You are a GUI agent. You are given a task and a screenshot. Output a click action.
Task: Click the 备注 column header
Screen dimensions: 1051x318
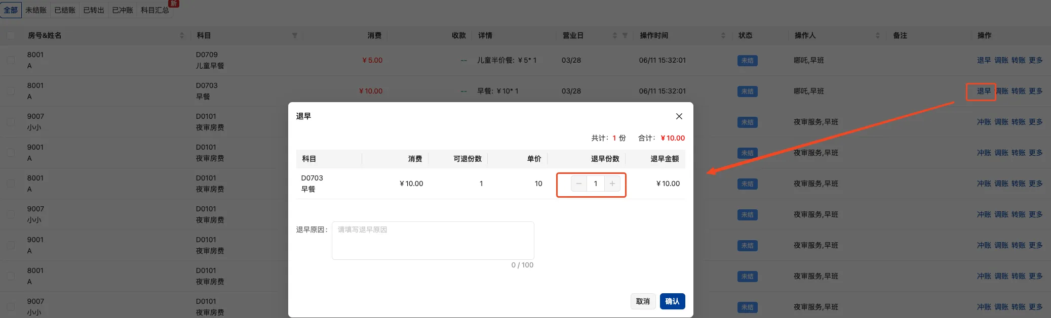coord(900,35)
